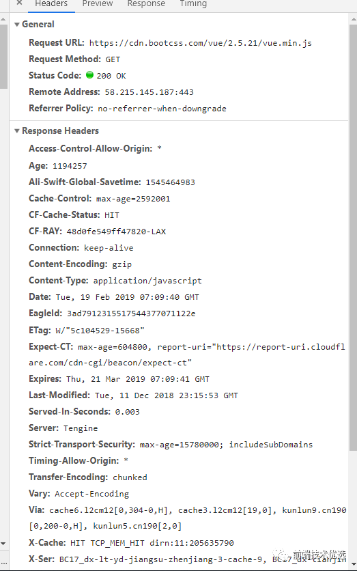Select the Strict-Transport-Security header value

coord(226,445)
